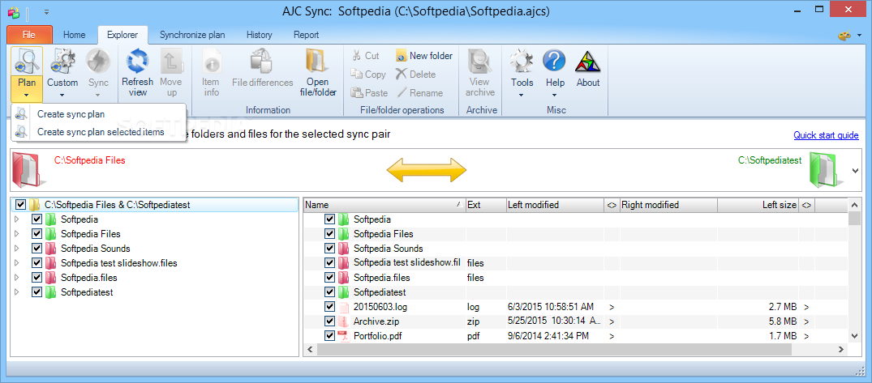Image resolution: width=872 pixels, height=383 pixels.
Task: Uncheck root C:\Softpedia Files & C:\Softpediatest checkbox
Action: click(x=20, y=205)
